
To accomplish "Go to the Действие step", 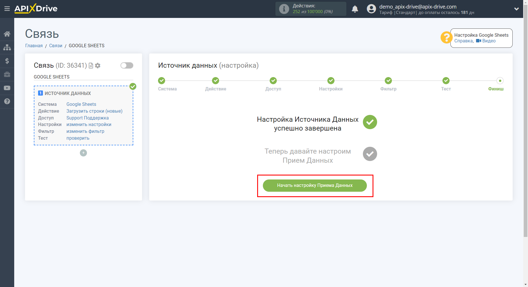I will 216,81.
